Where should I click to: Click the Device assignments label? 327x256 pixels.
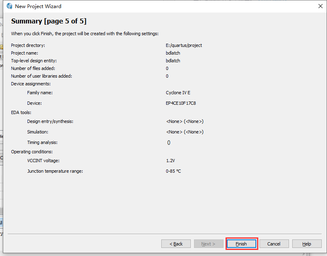click(31, 84)
